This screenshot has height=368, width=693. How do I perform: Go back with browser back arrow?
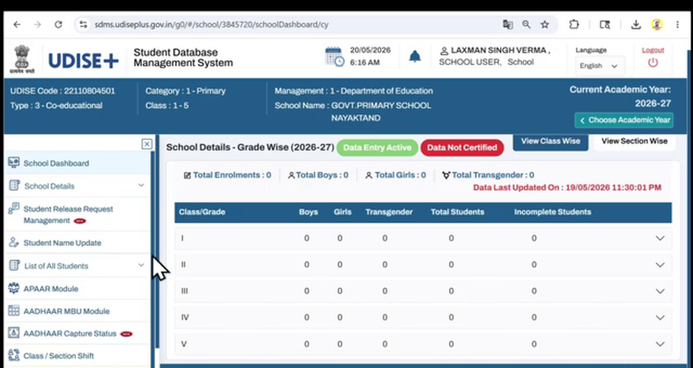coord(17,25)
